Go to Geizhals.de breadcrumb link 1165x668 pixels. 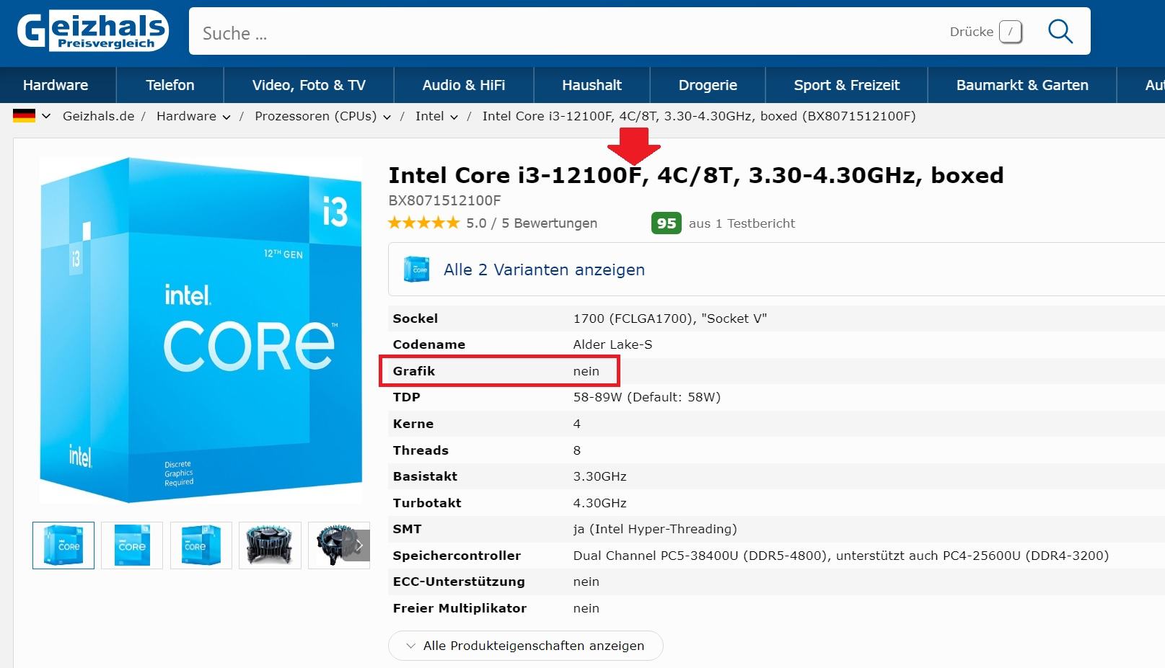tap(98, 116)
